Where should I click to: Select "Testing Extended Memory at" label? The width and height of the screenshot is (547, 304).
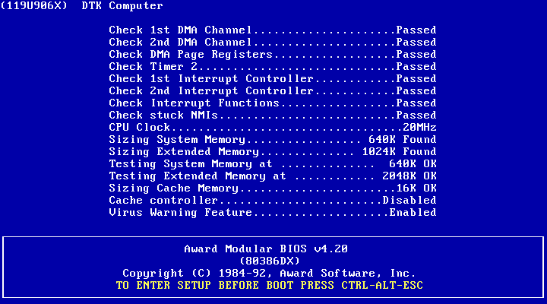(x=198, y=176)
